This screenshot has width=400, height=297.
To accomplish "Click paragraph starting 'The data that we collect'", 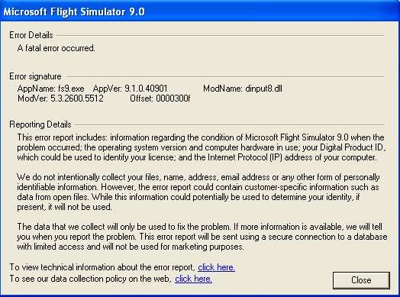I will click(202, 237).
